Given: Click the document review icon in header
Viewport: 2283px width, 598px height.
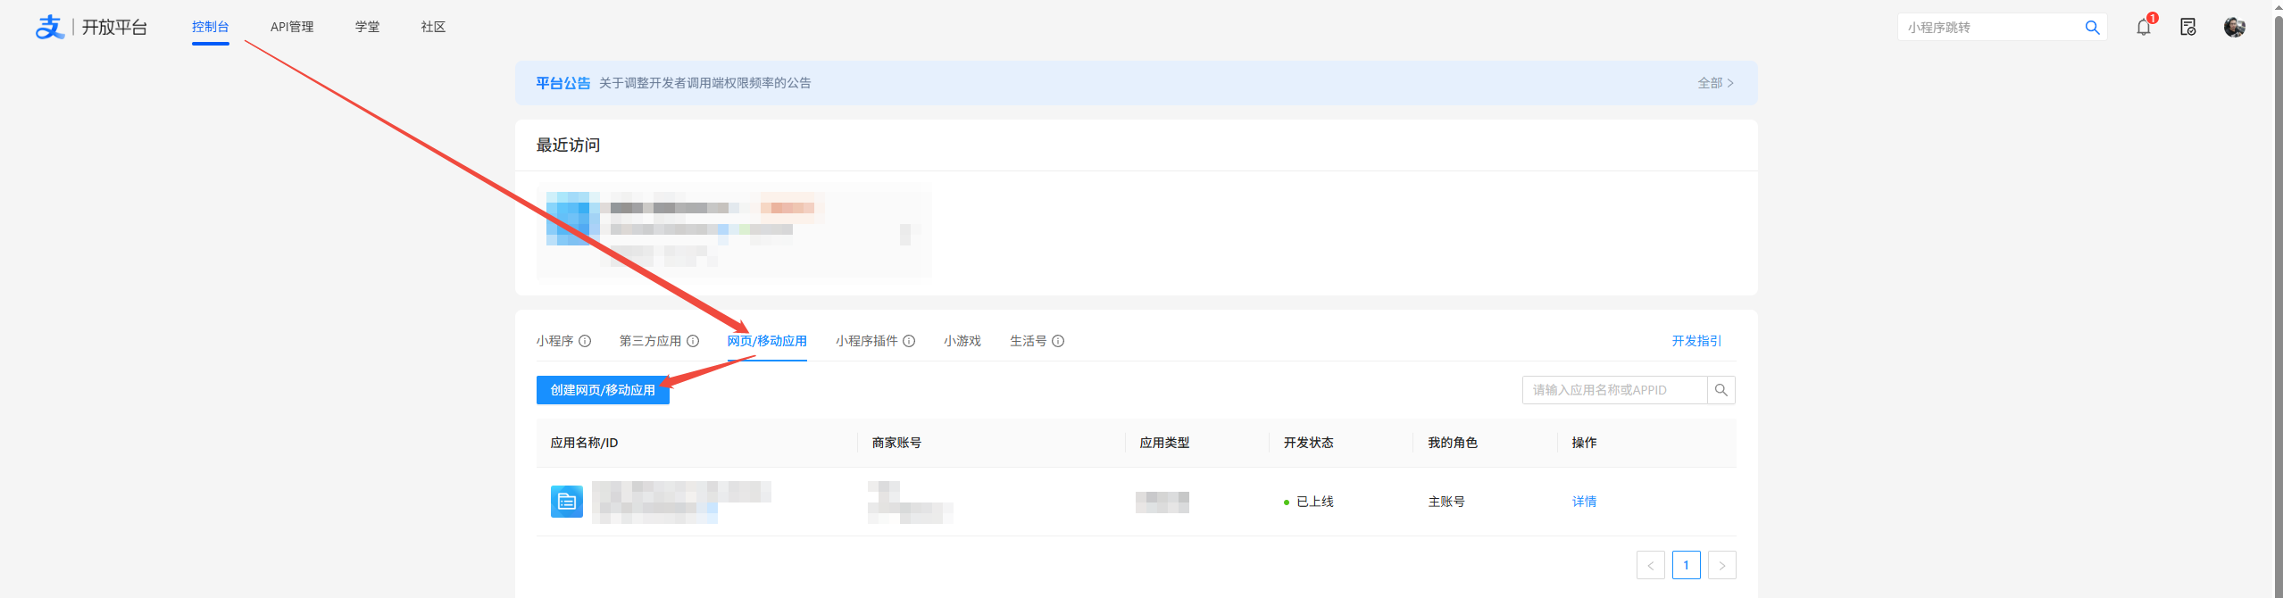Looking at the screenshot, I should point(2187,28).
